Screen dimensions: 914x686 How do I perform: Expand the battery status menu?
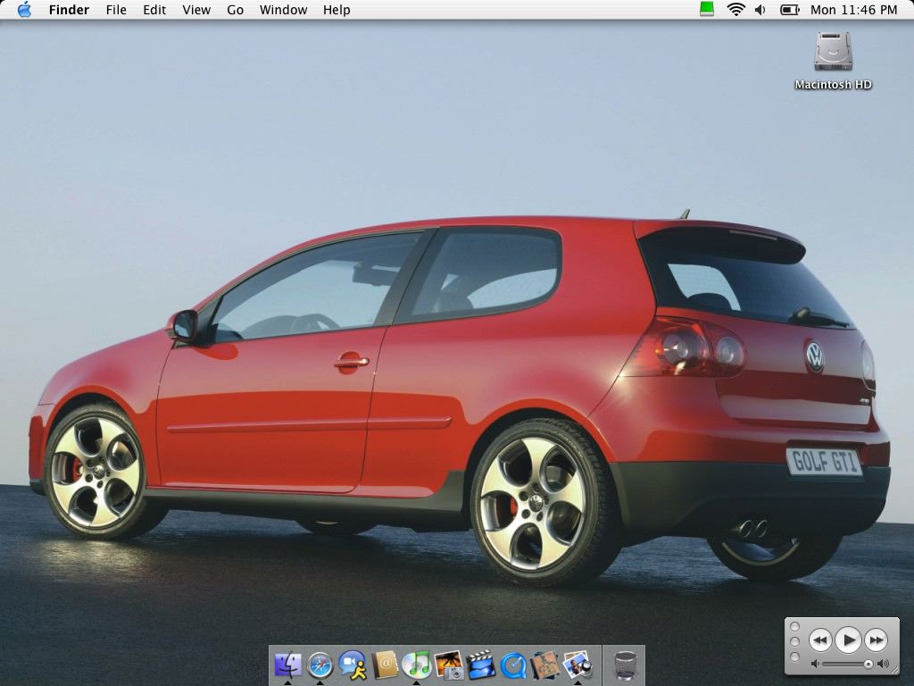(790, 10)
